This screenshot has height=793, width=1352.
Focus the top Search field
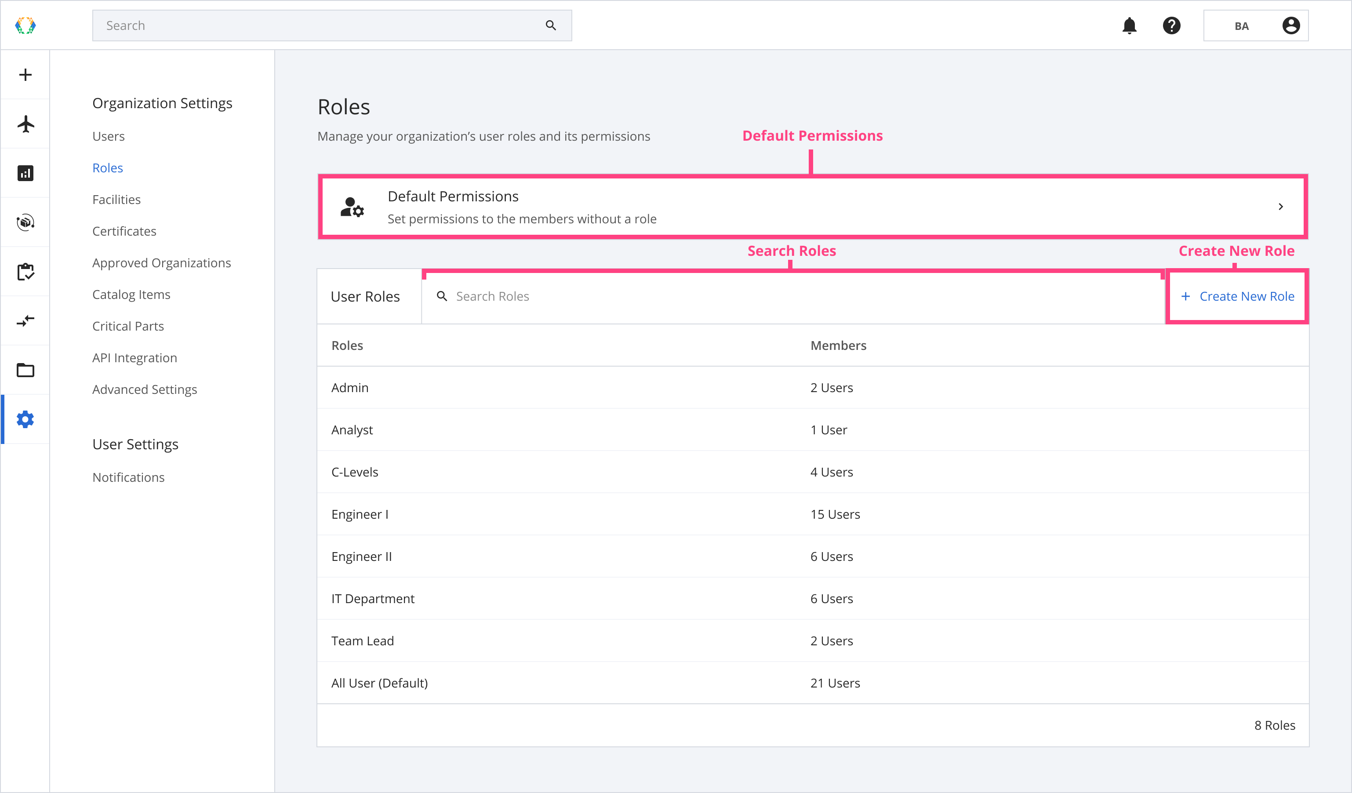332,25
